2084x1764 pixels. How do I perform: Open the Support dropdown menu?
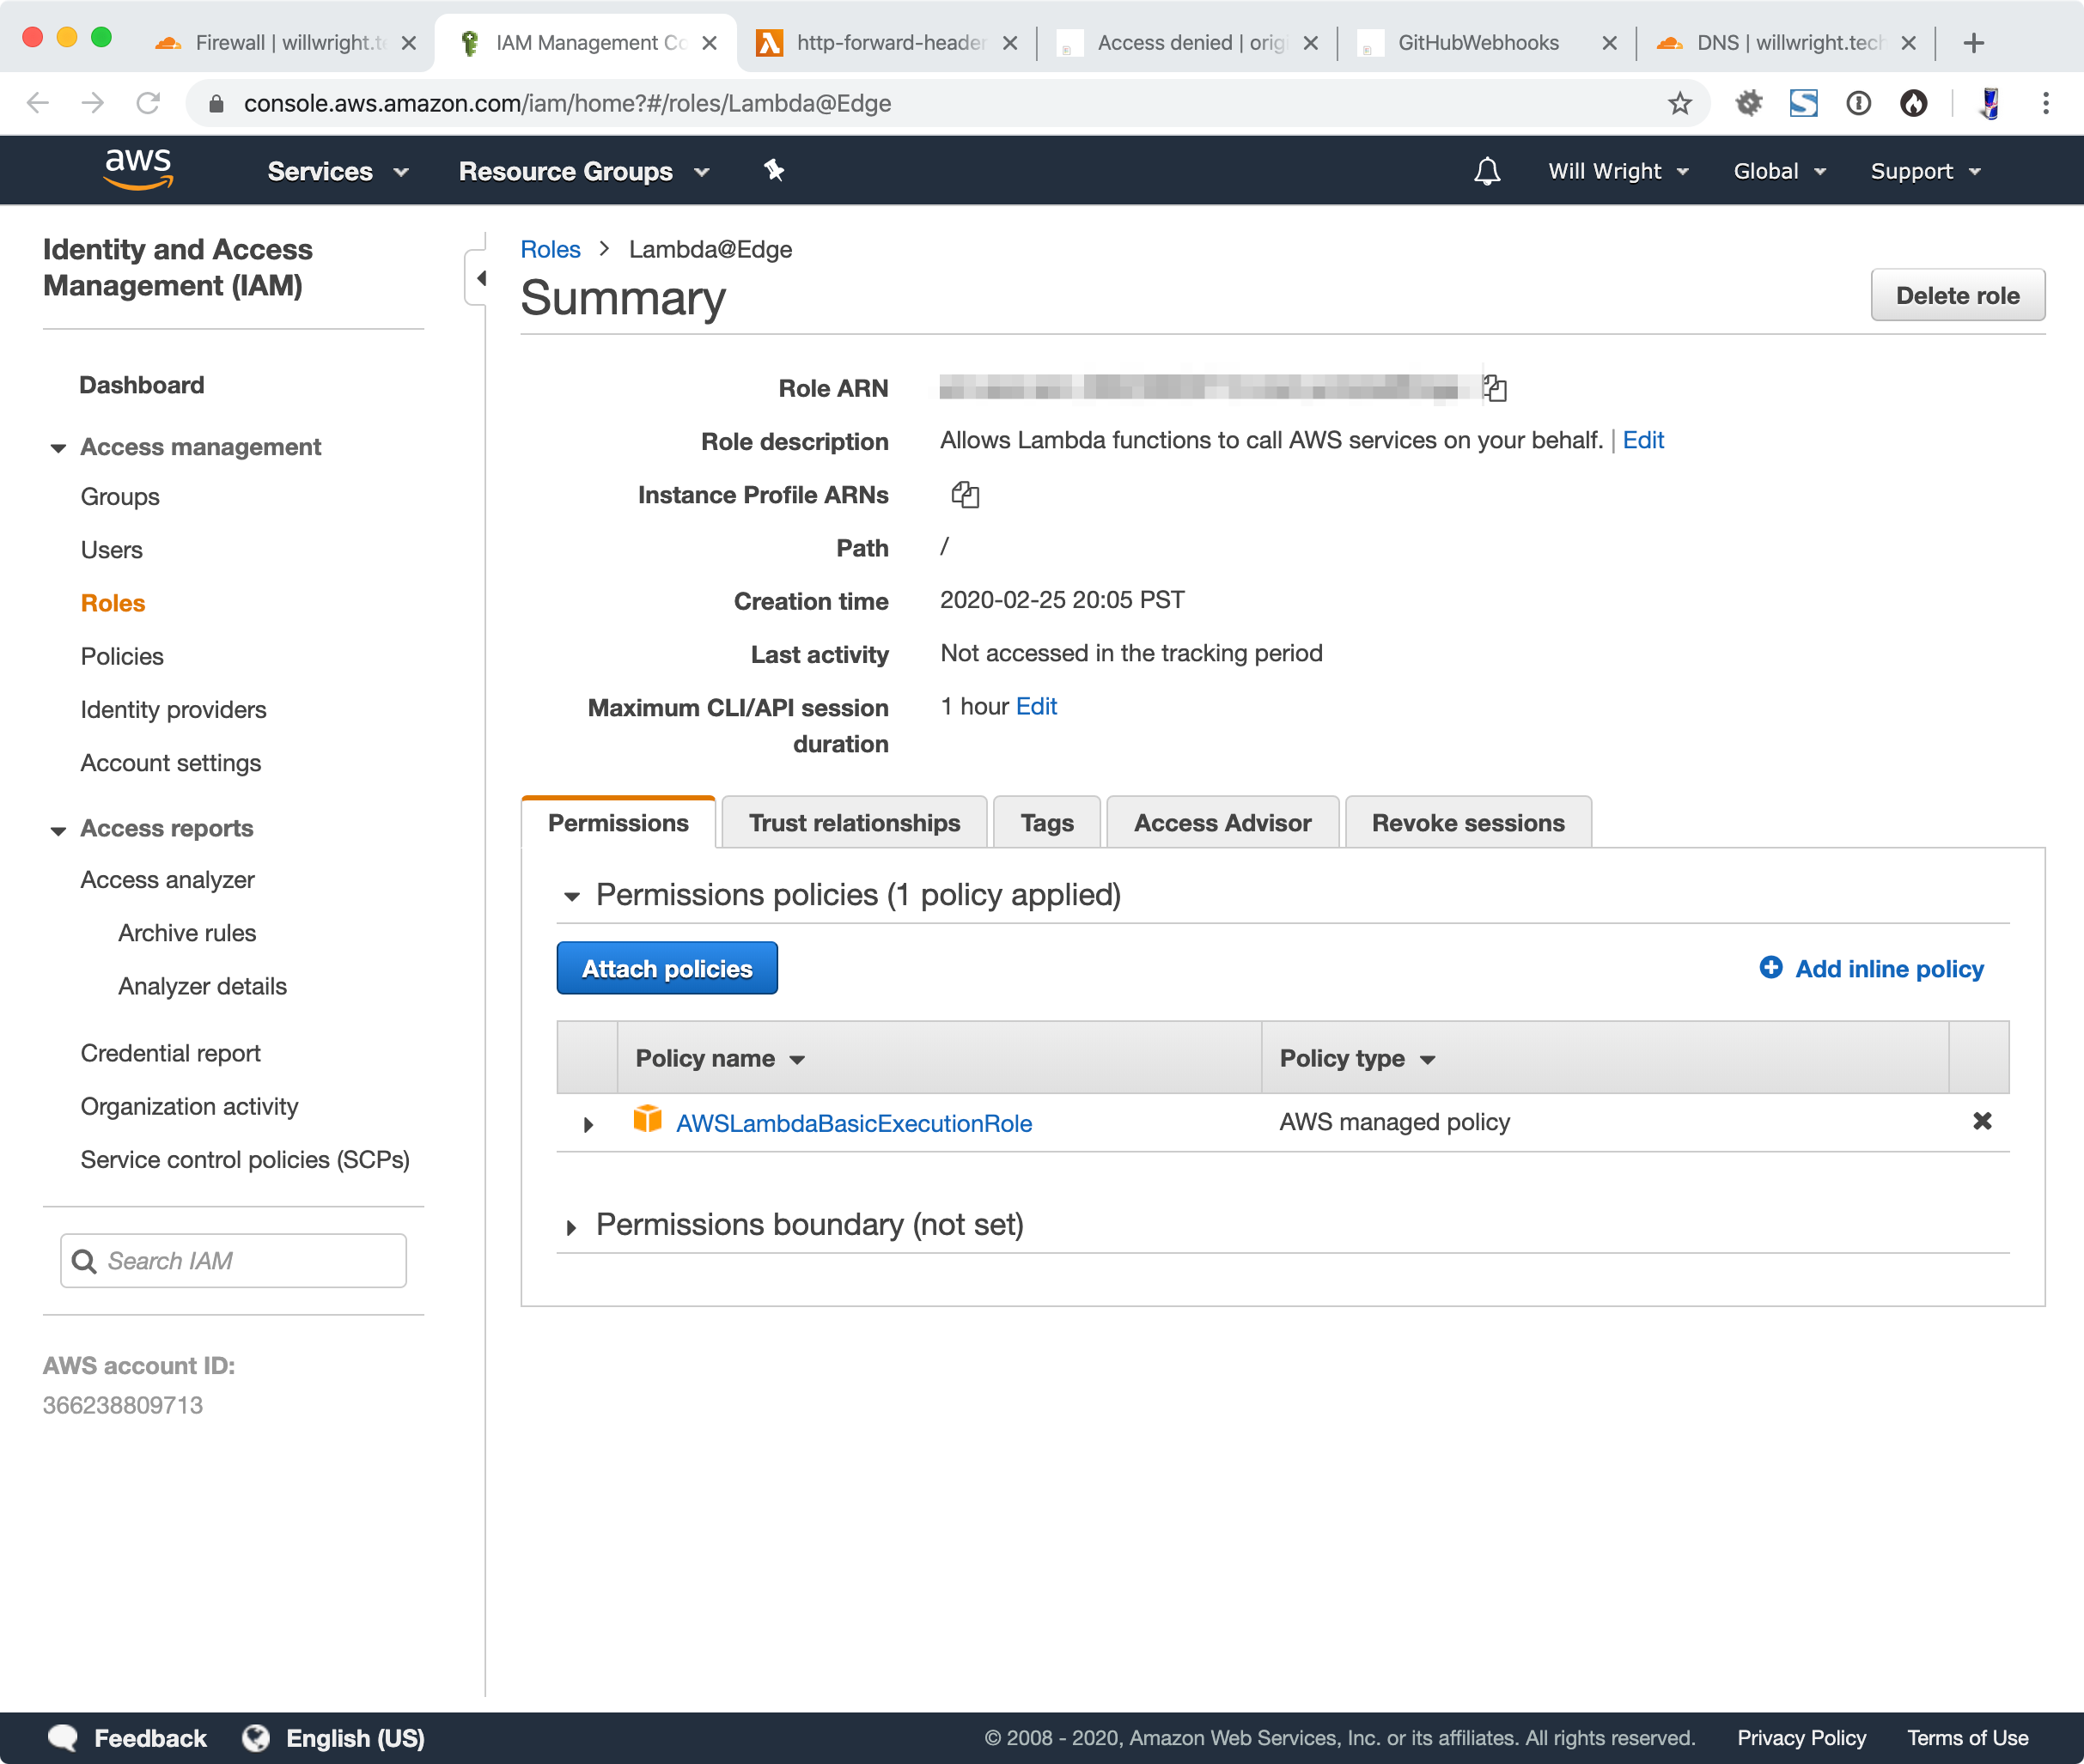click(x=1925, y=171)
